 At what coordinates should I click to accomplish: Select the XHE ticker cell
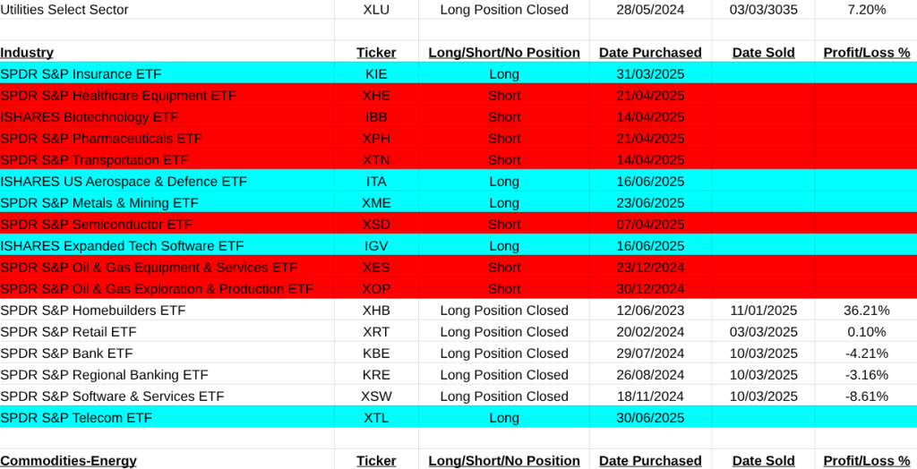click(x=376, y=96)
